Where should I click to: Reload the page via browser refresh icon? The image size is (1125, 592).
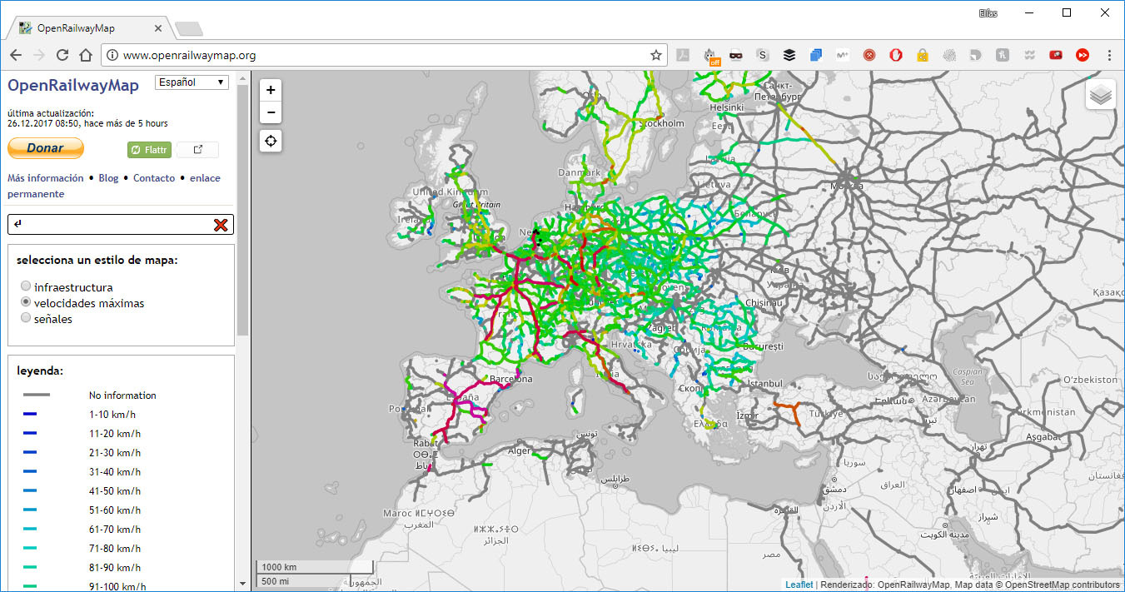coord(62,55)
